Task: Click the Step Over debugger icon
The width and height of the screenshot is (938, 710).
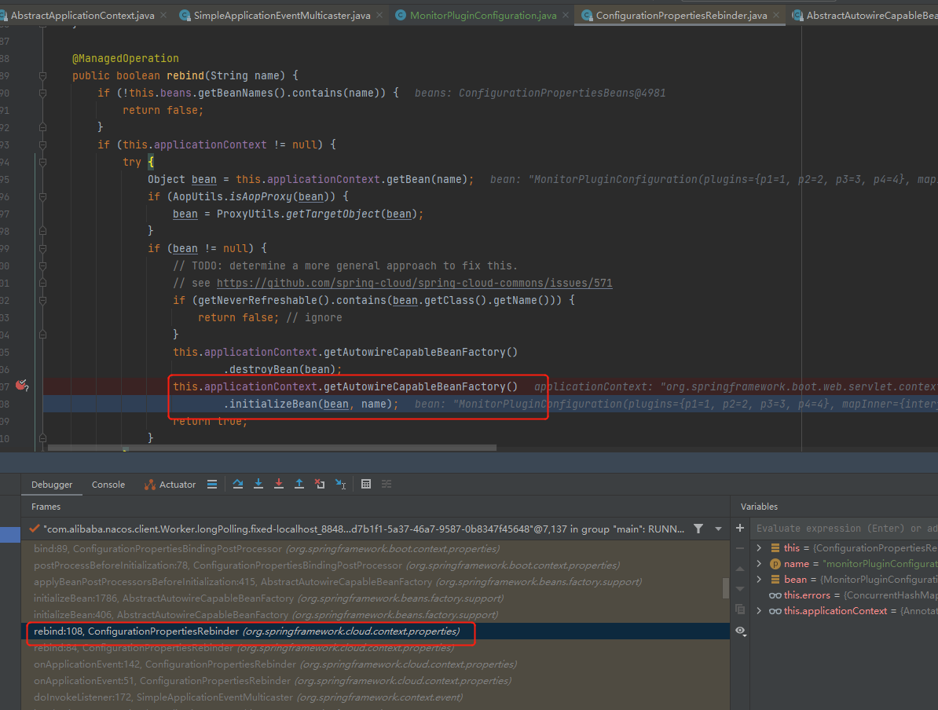Action: (x=238, y=485)
